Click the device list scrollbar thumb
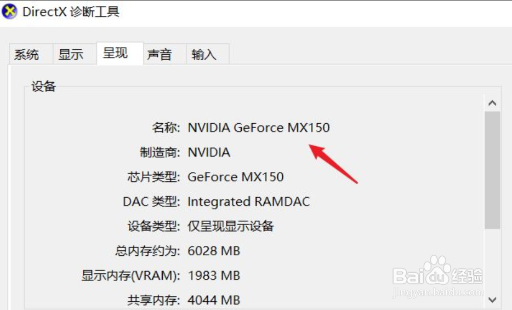512x310 pixels. pyautogui.click(x=492, y=170)
